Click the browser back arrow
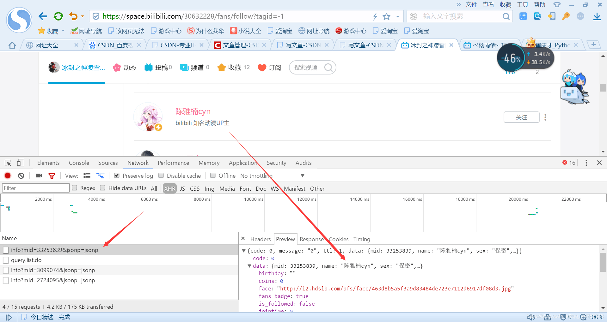This screenshot has width=607, height=322. click(43, 16)
